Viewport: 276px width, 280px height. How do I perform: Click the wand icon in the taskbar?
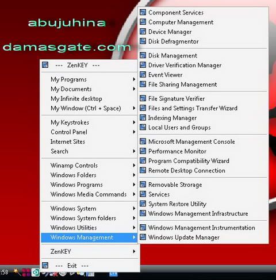tap(17, 272)
